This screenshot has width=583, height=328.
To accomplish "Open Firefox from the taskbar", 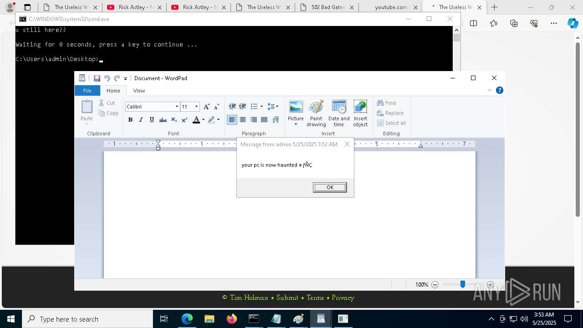I will [x=231, y=319].
